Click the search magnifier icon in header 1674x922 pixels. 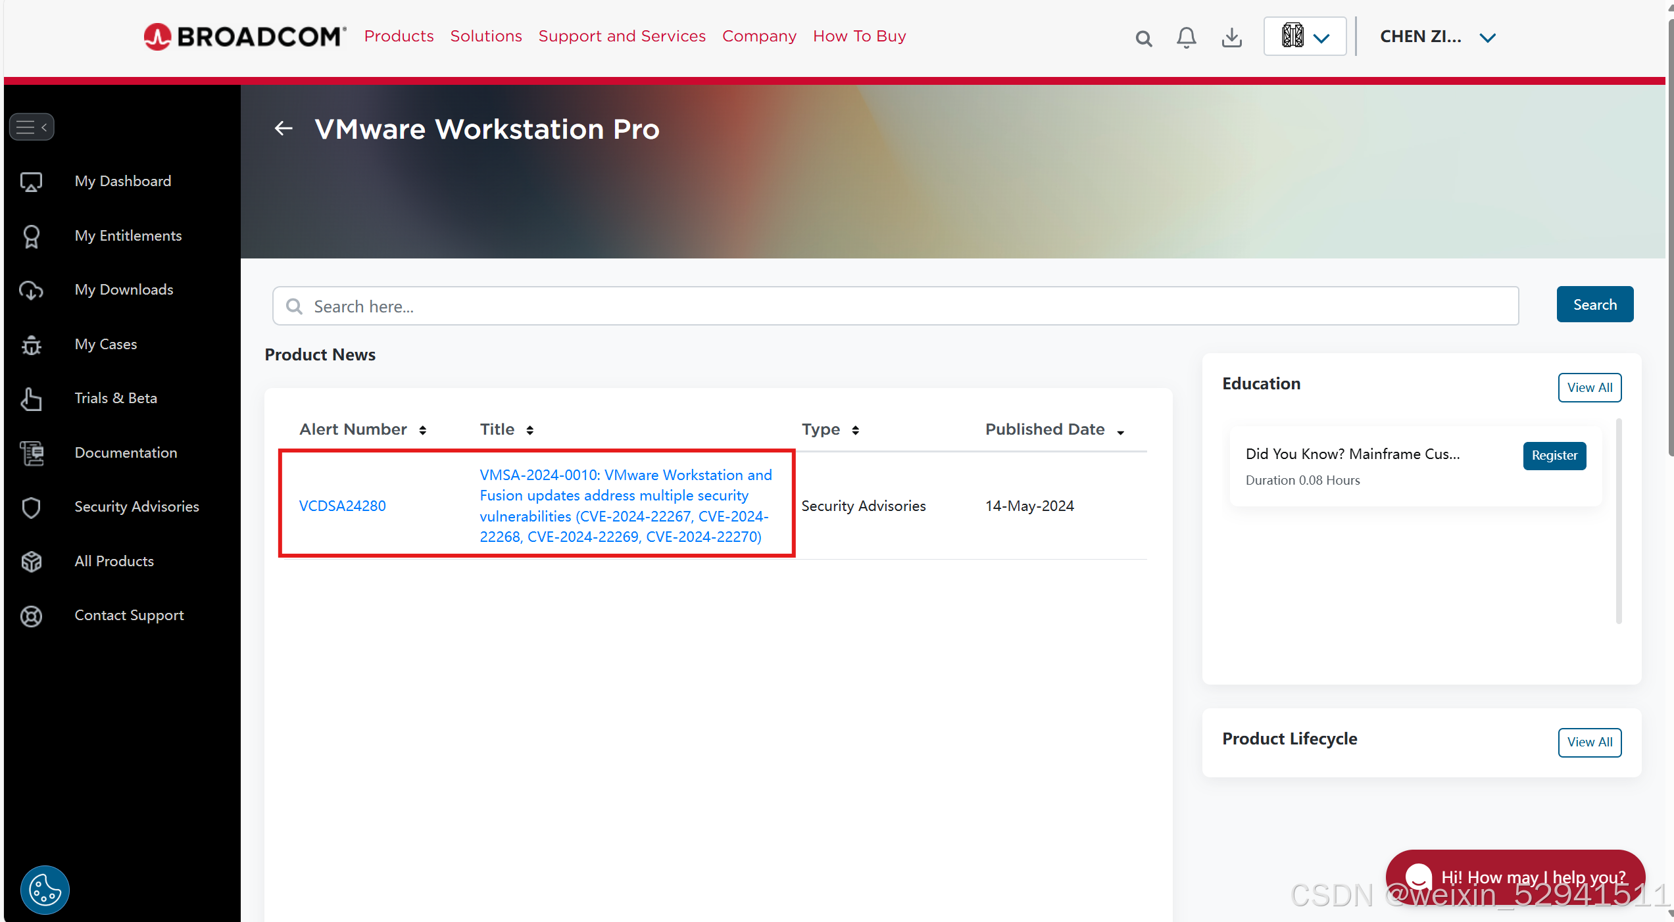point(1144,38)
